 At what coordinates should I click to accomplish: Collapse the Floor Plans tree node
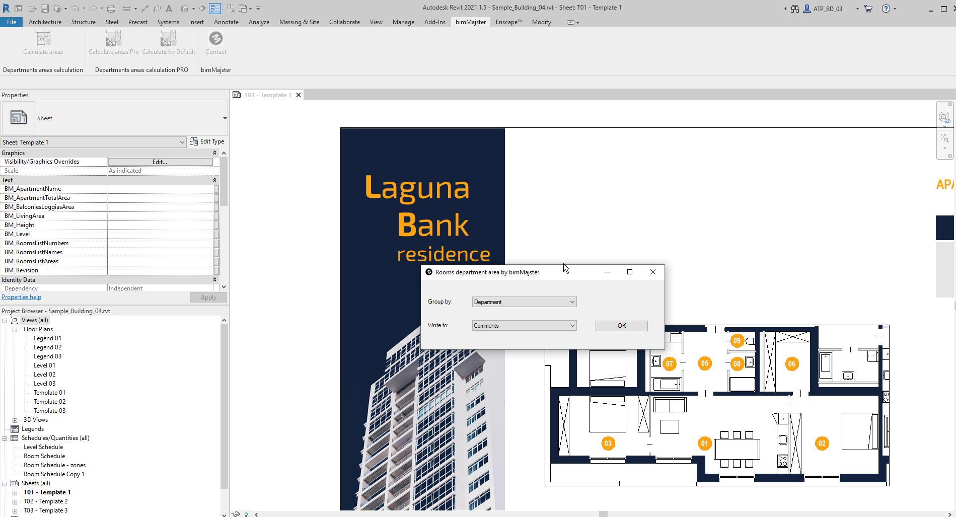coord(15,330)
